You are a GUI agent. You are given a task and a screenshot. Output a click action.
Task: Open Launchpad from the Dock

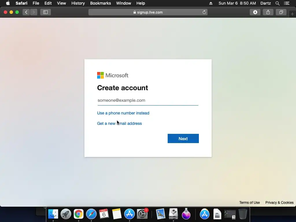(x=66, y=214)
